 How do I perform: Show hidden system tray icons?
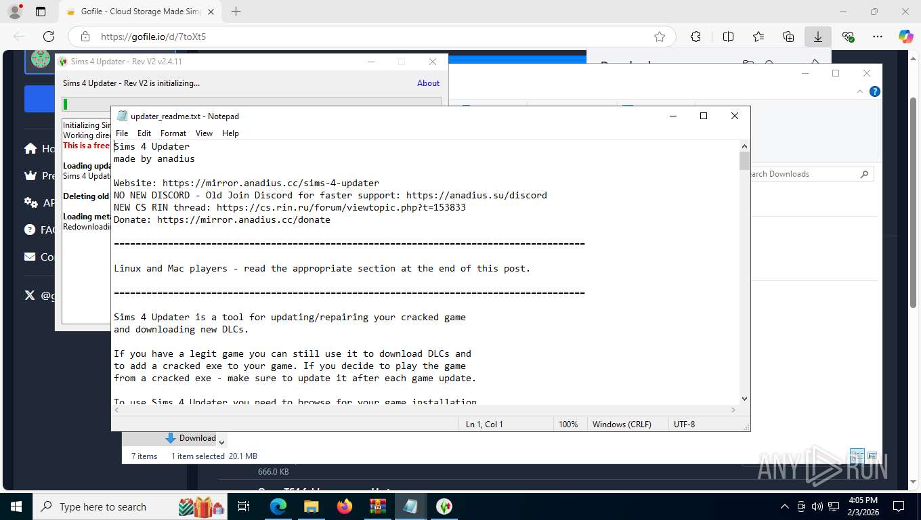click(785, 506)
